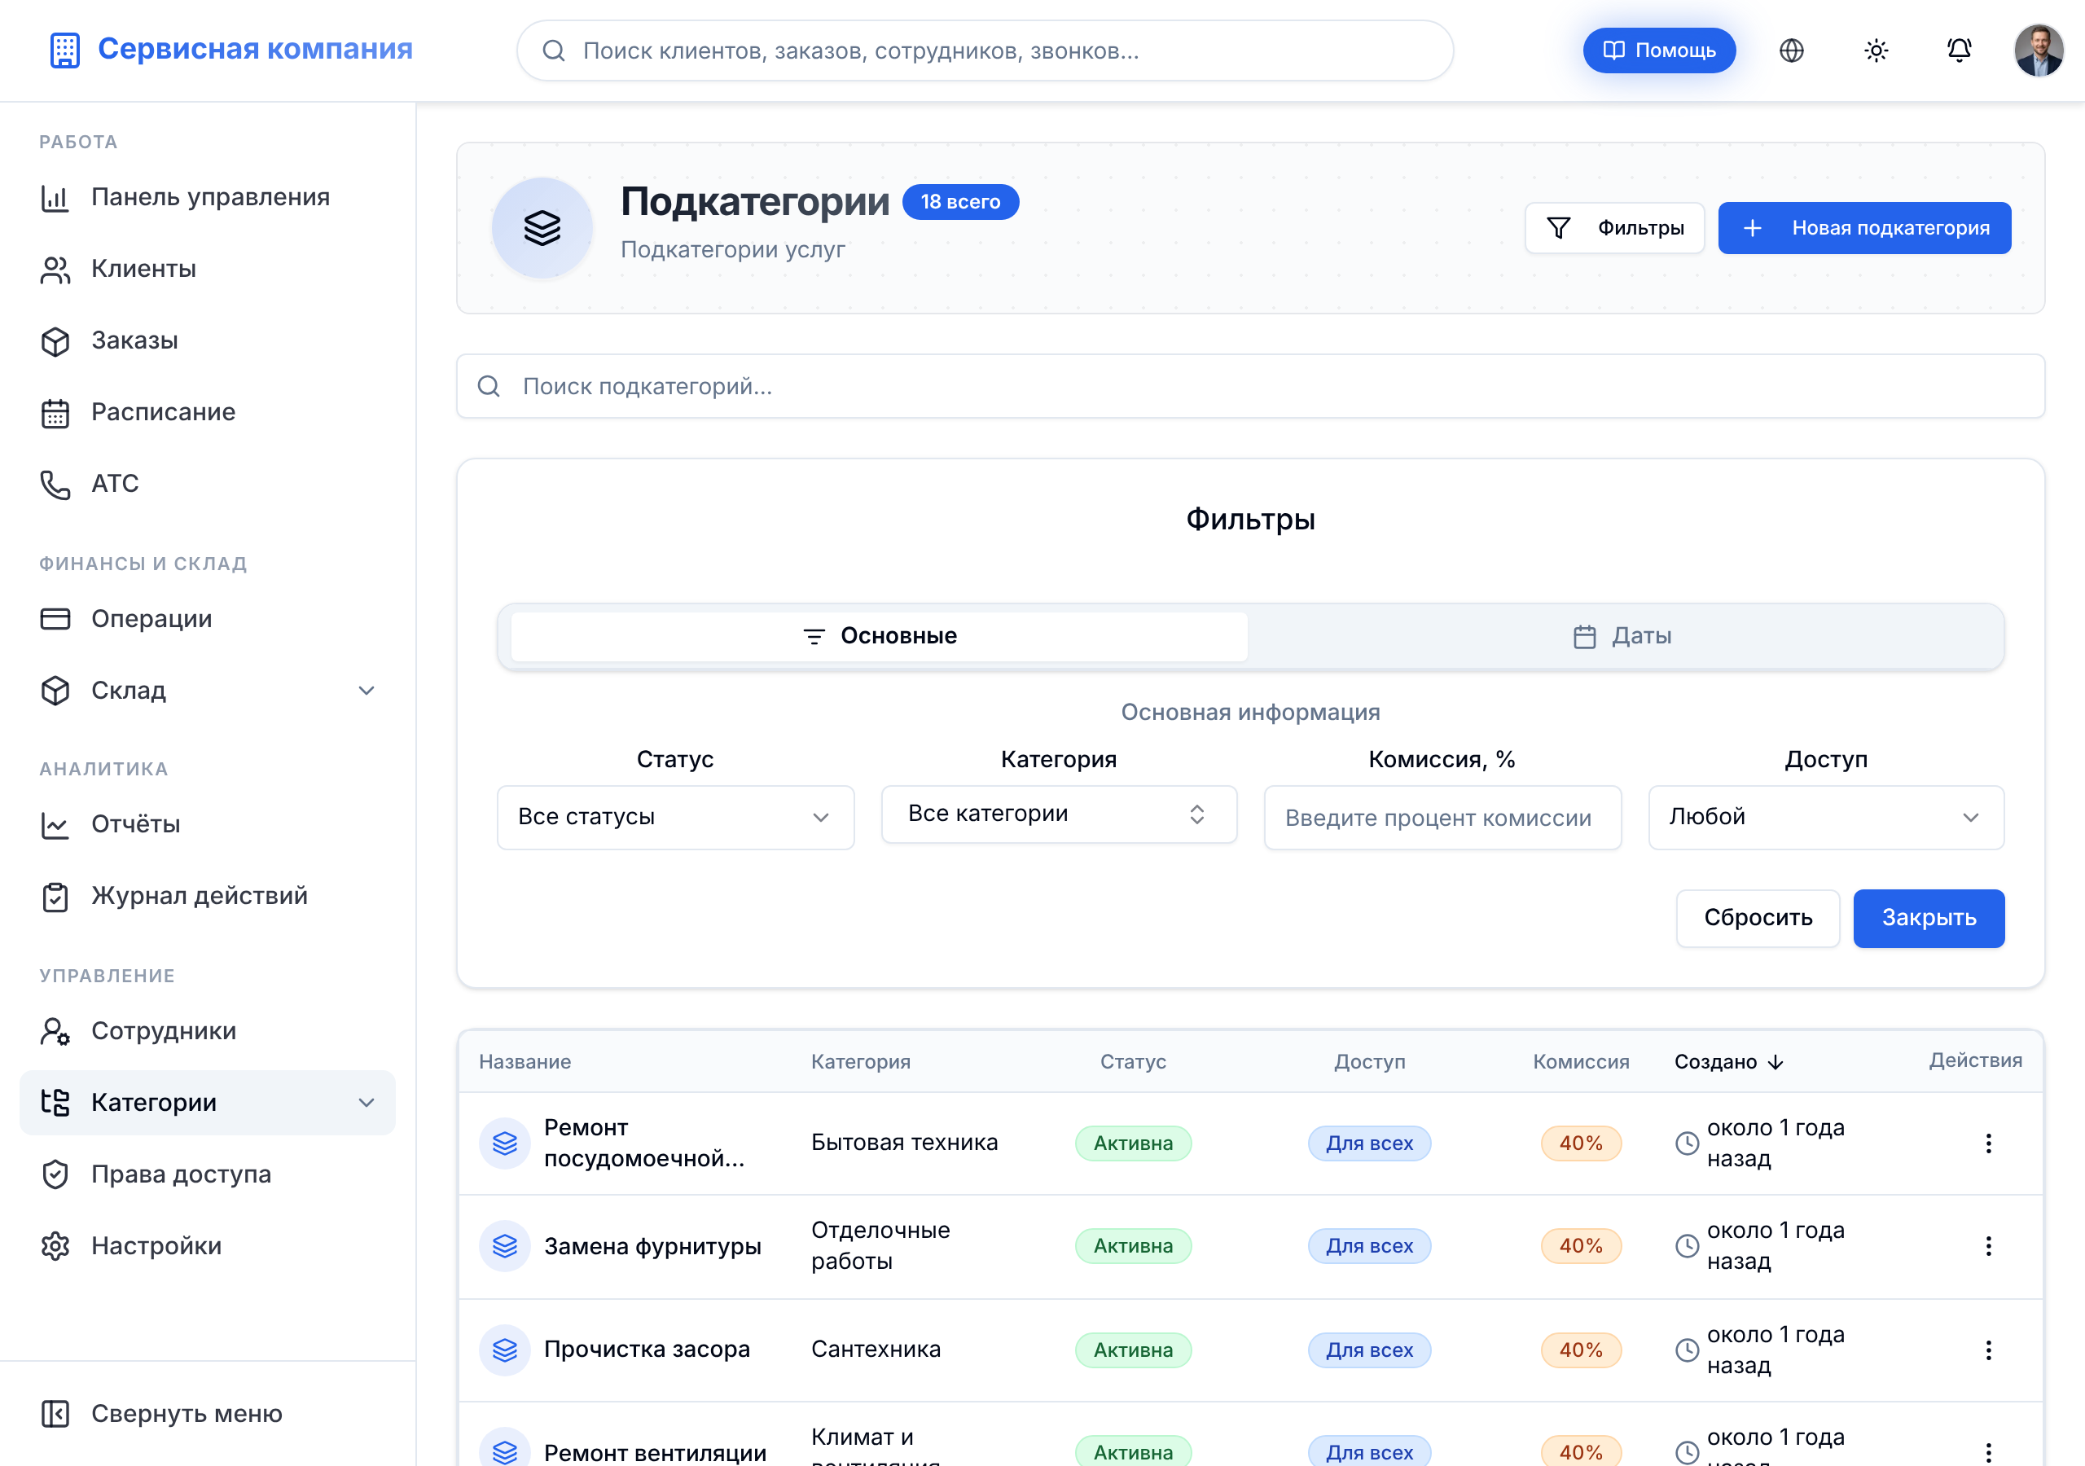Open Журнал действий page
The height and width of the screenshot is (1466, 2085).
[x=208, y=896]
